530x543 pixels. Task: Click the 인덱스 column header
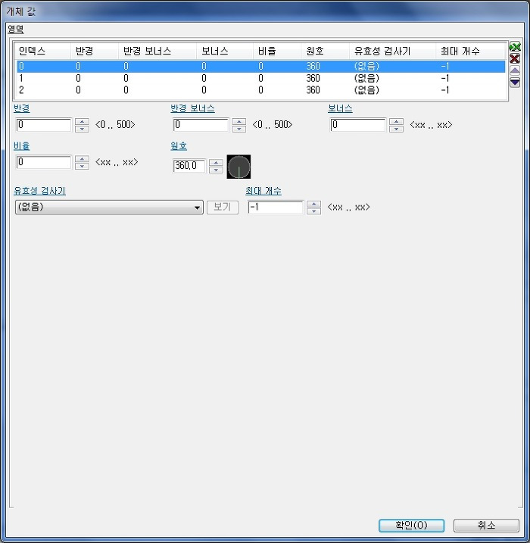click(42, 51)
